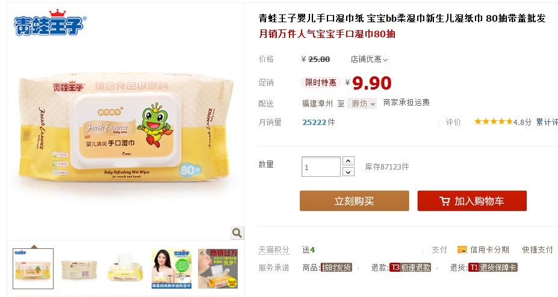Click into the quantity input field
This screenshot has height=297, width=558.
(x=321, y=167)
